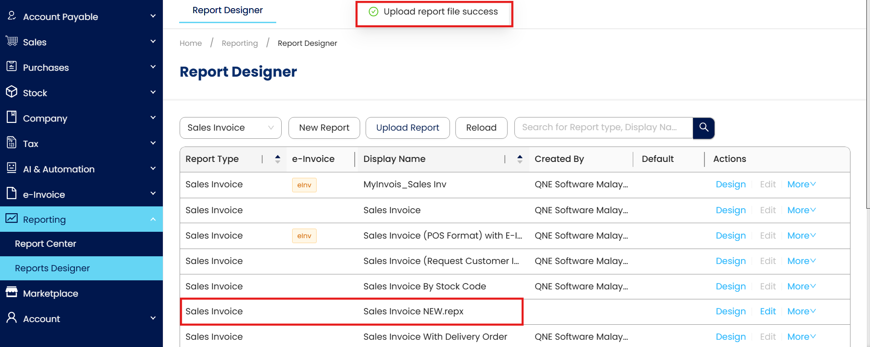Click the Purchases icon in sidebar
The height and width of the screenshot is (347, 870).
(12, 67)
